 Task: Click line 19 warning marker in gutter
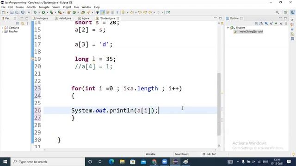32,59
